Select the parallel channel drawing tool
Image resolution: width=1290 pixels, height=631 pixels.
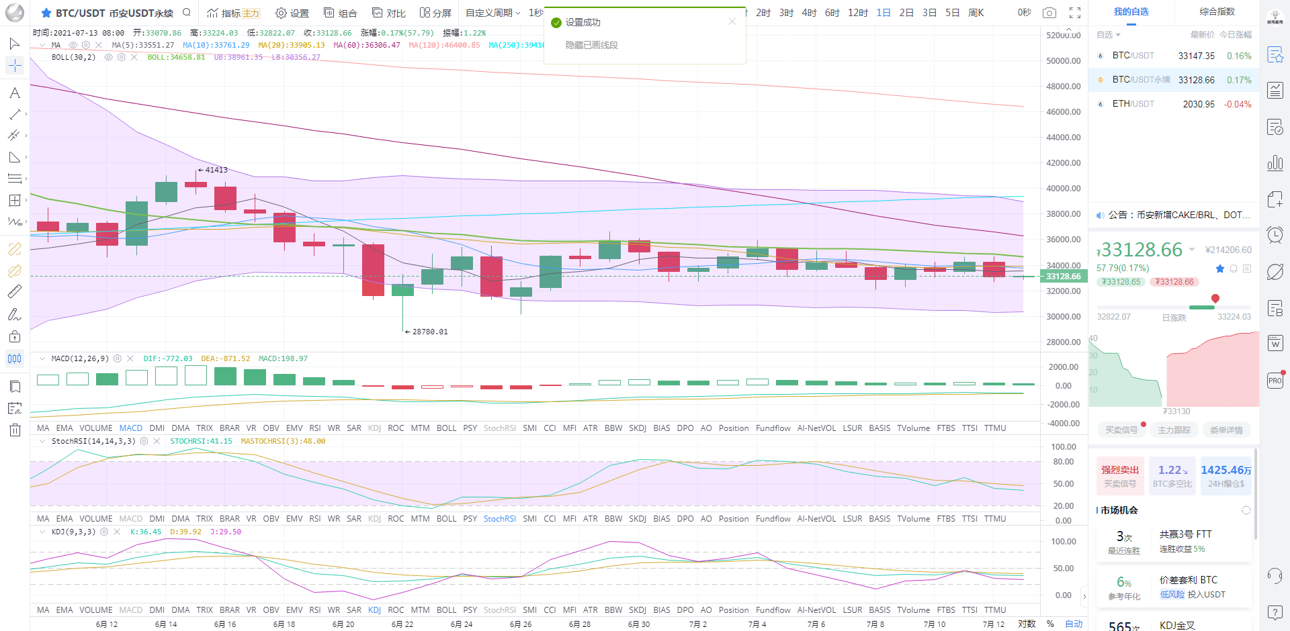pyautogui.click(x=14, y=136)
